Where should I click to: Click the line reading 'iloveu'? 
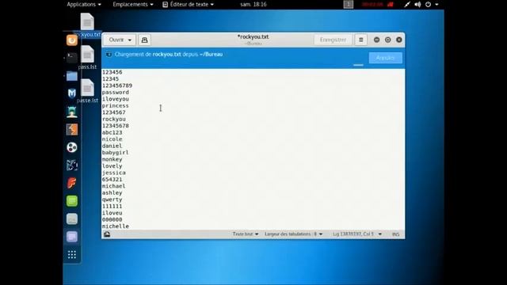pos(112,213)
